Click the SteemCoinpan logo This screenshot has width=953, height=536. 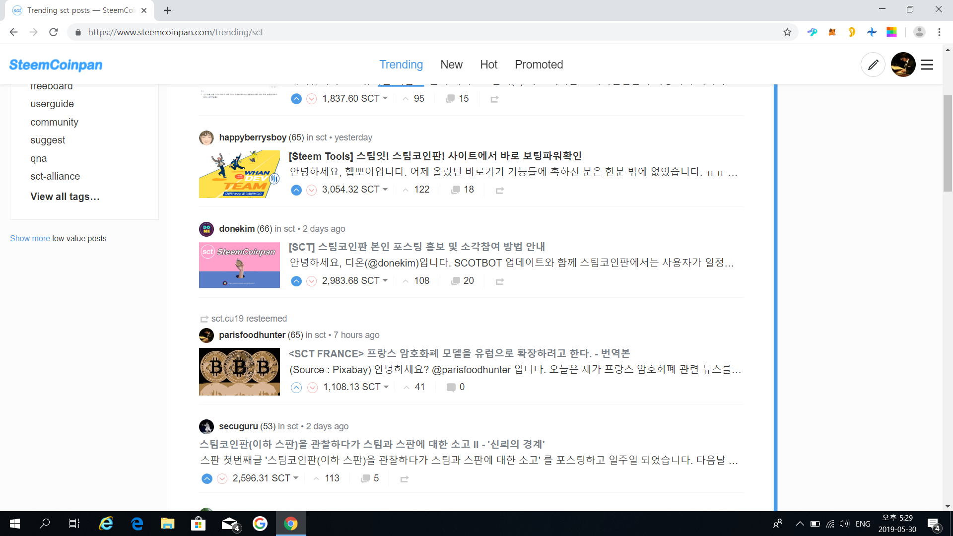pos(56,65)
